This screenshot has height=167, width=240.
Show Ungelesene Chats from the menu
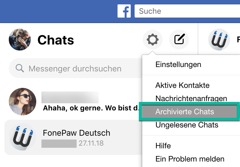(187, 125)
